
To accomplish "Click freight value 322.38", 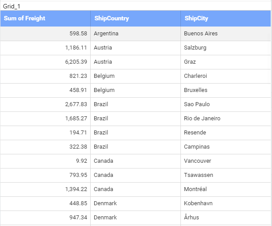I will 78,147.
